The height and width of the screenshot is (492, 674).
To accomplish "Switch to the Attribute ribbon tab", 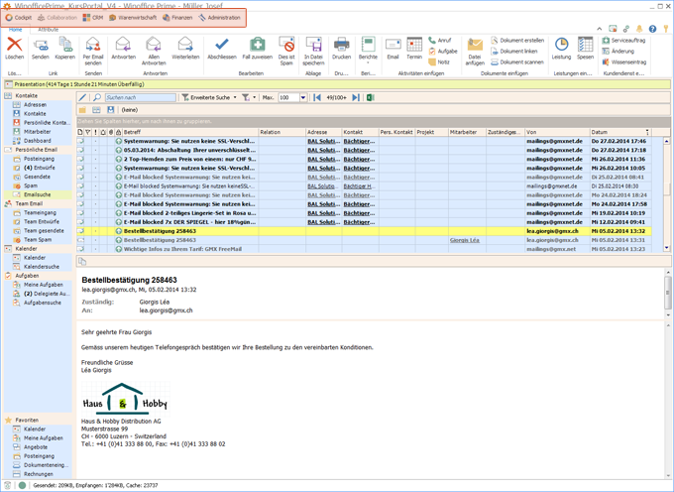I will point(49,29).
